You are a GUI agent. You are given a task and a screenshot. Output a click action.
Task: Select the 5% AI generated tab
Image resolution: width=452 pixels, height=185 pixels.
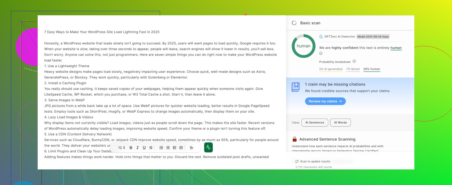(x=330, y=69)
